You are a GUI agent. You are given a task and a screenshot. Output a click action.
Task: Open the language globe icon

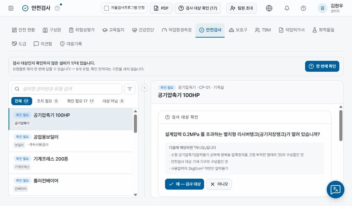click(269, 8)
